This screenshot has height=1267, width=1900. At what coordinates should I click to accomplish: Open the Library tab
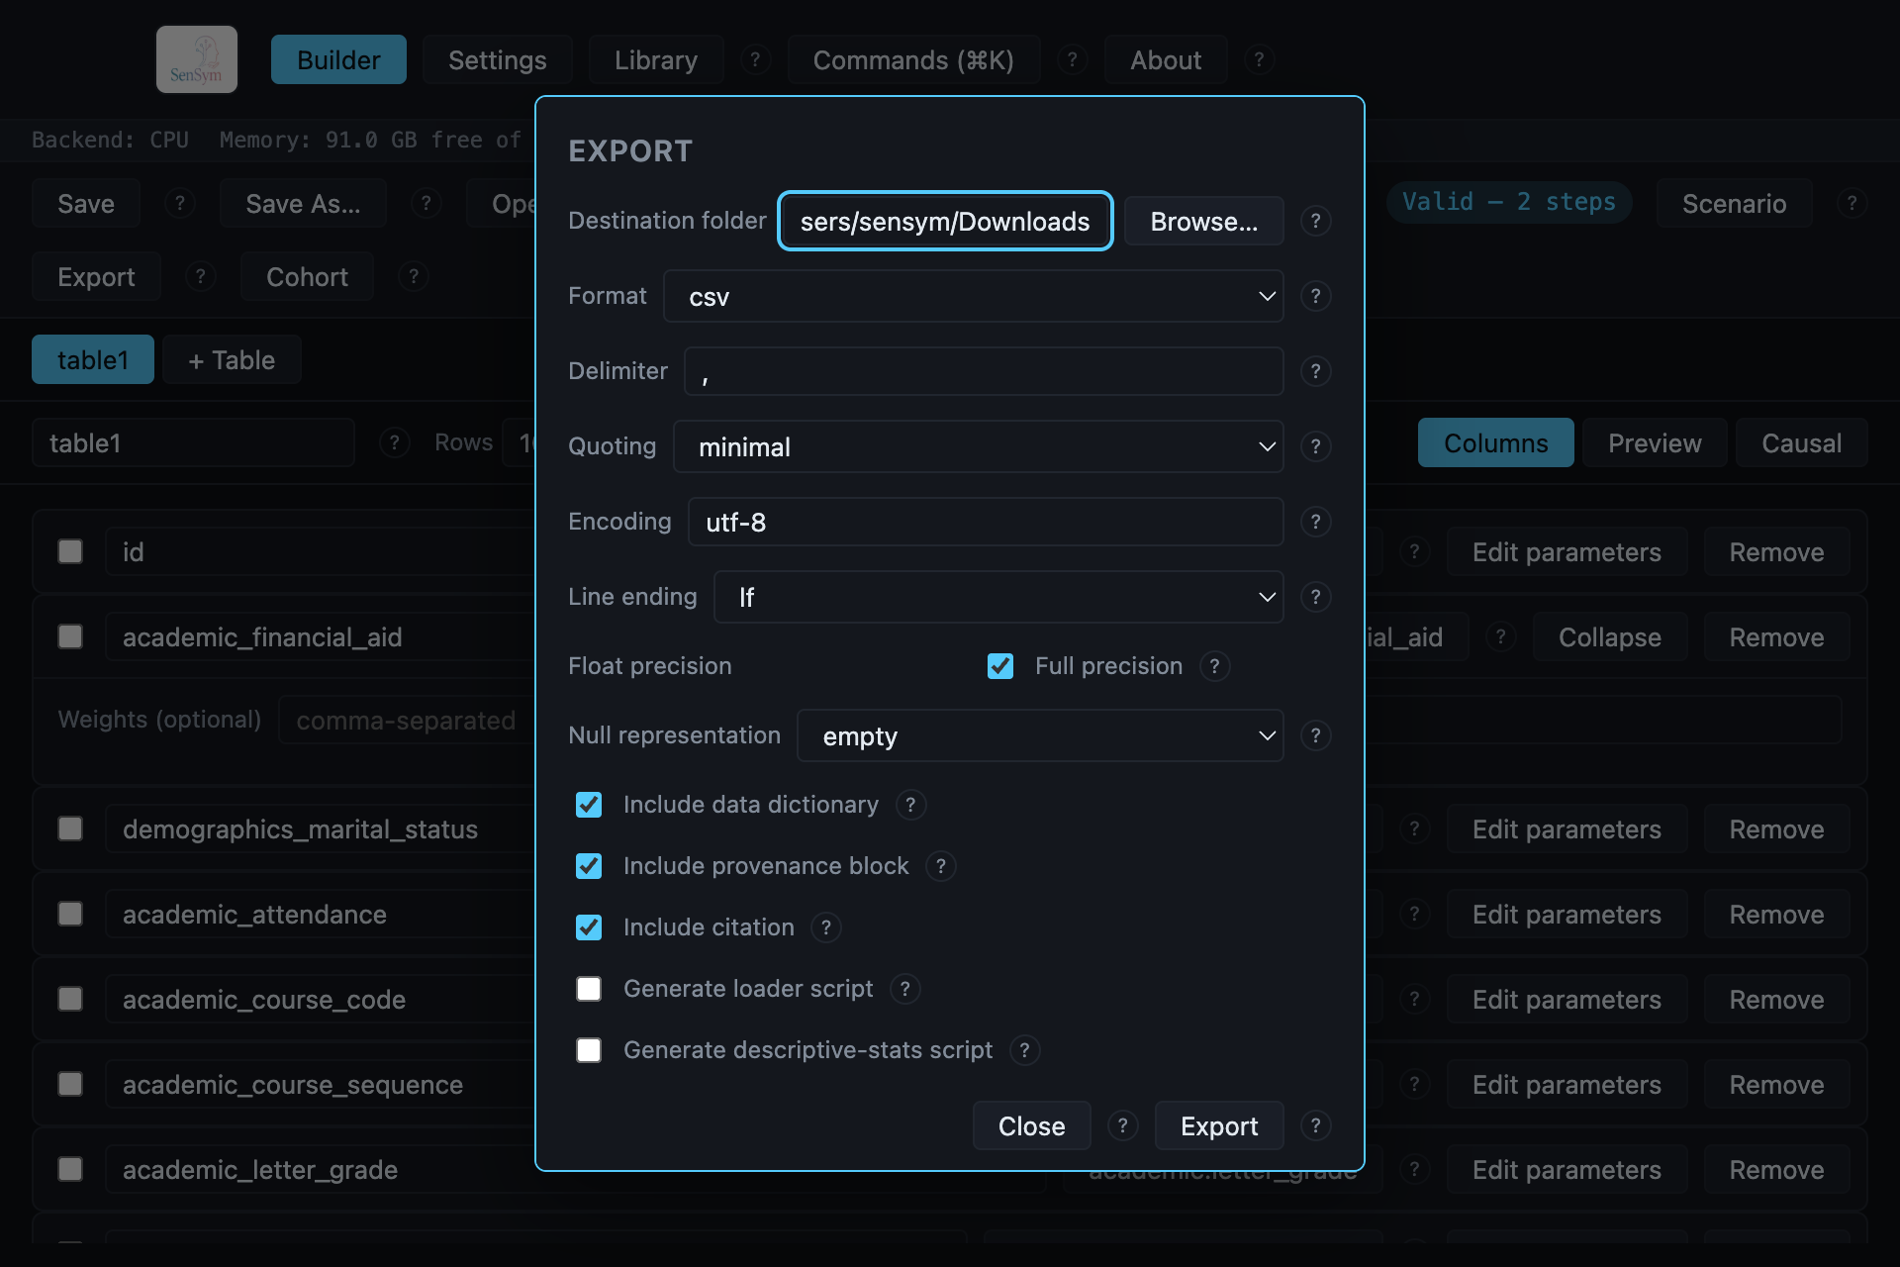pyautogui.click(x=656, y=59)
